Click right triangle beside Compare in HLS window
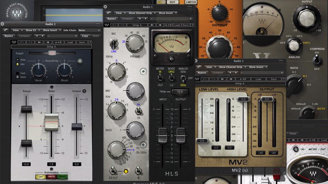Viewport: 328px width, 184px height. [x=146, y=19]
